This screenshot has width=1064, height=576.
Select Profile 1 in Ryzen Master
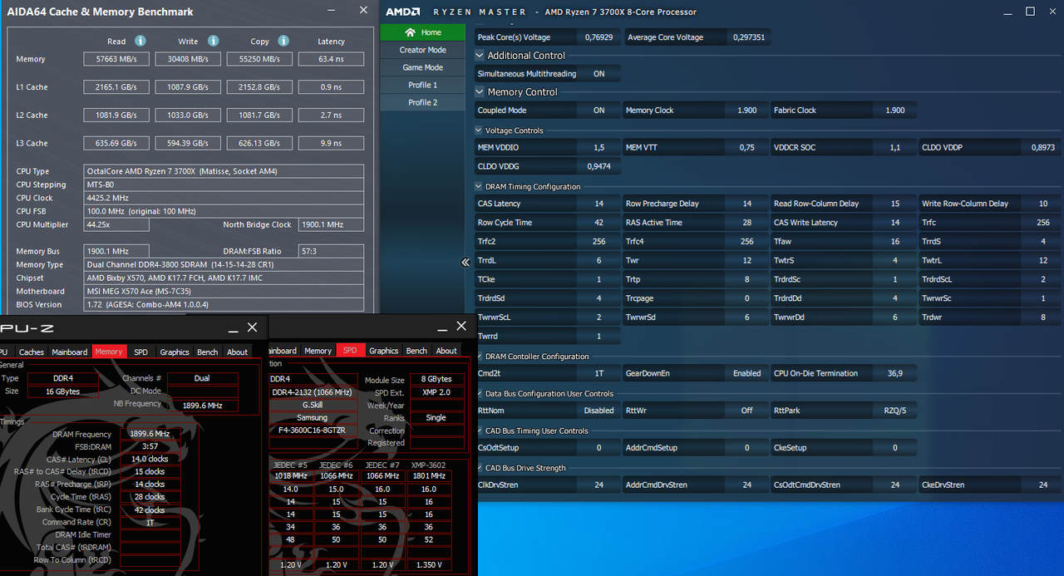click(423, 85)
